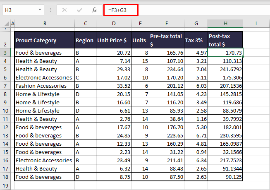This screenshot has height=190, width=270.
Task: Select unit price cell 23.49
Action: point(114,160)
